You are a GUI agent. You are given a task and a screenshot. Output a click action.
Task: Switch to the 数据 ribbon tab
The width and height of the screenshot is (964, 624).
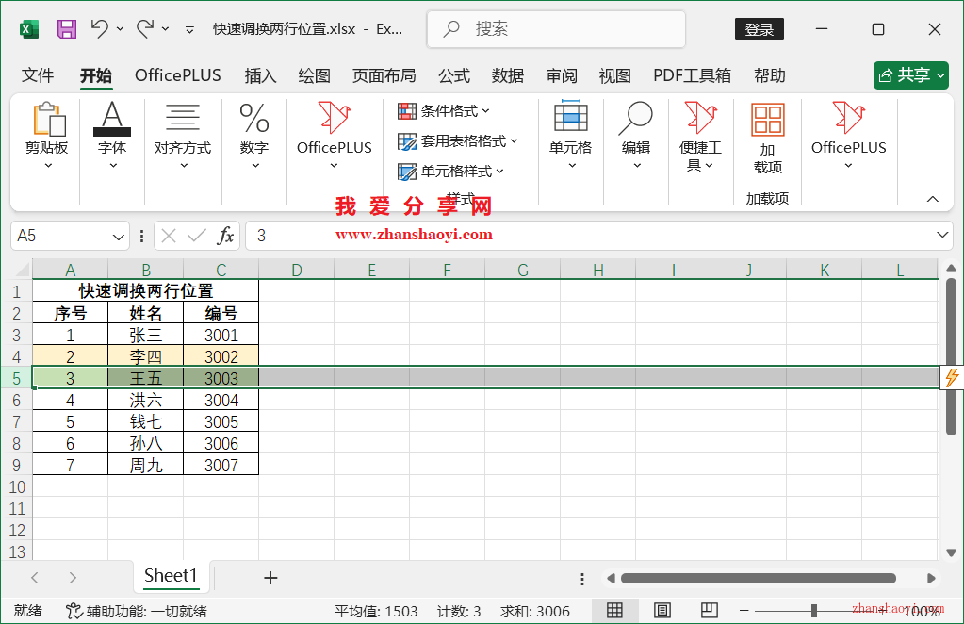click(x=508, y=75)
